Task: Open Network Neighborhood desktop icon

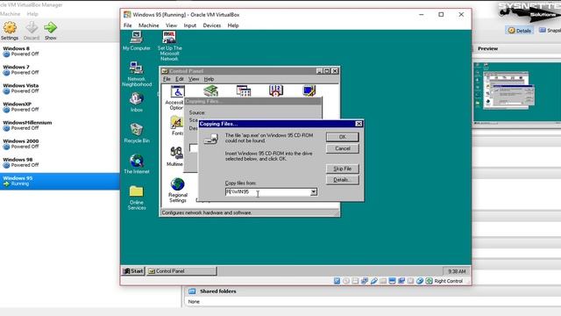Action: pos(137,74)
